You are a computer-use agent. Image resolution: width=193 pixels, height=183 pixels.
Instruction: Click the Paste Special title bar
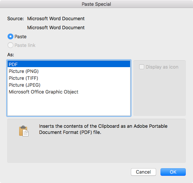[x=96, y=4]
